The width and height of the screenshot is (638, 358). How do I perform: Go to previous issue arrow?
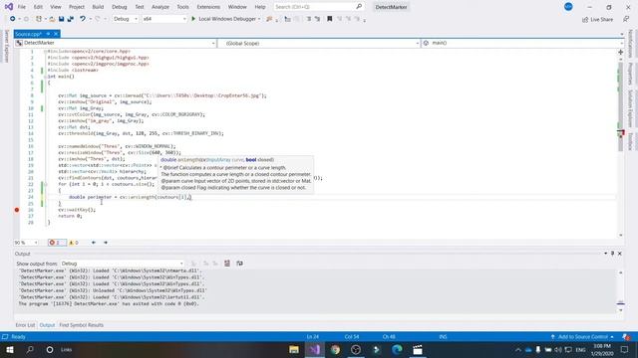(x=93, y=243)
